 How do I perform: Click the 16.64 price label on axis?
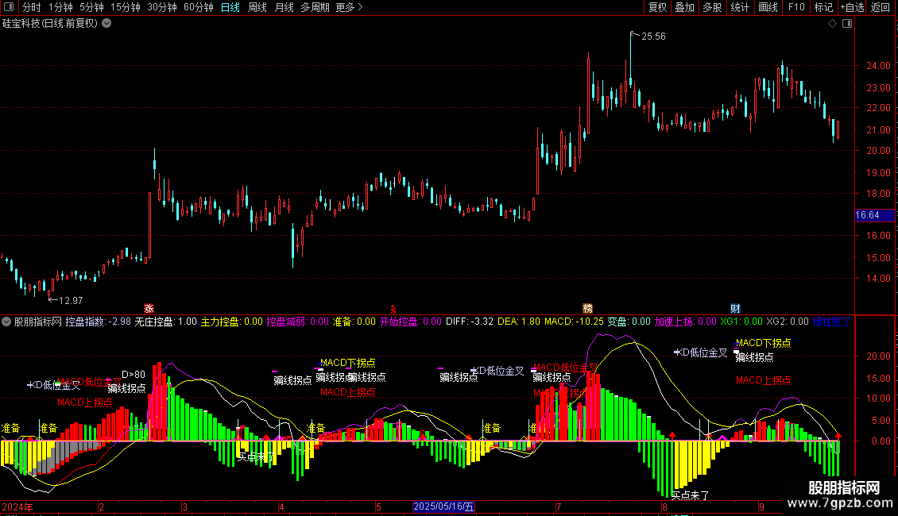coord(874,215)
